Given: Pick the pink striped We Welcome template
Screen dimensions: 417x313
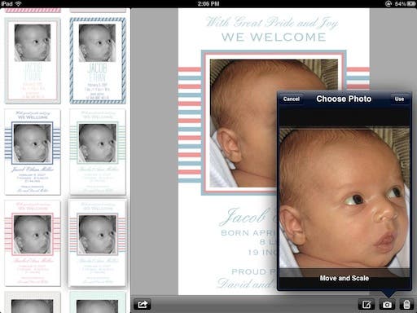Looking at the screenshot, I should [x=33, y=243].
